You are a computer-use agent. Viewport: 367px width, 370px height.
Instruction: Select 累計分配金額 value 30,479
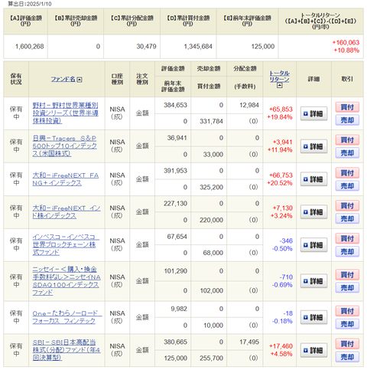(146, 47)
